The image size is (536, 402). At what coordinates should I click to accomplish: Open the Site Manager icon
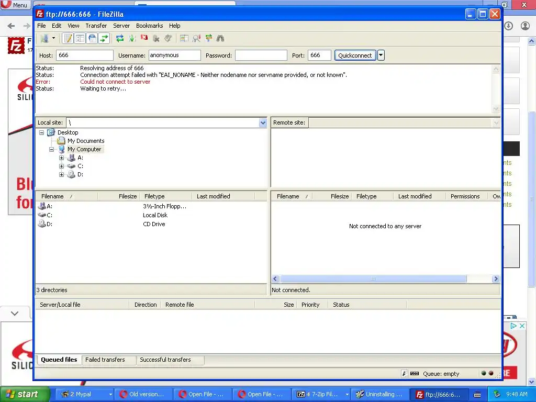44,38
